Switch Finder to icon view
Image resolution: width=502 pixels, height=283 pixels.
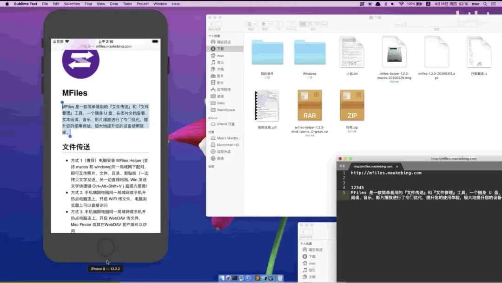[303, 24]
